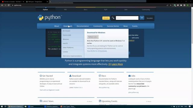
Task: Open the Community navigation menu
Action: (98, 26)
